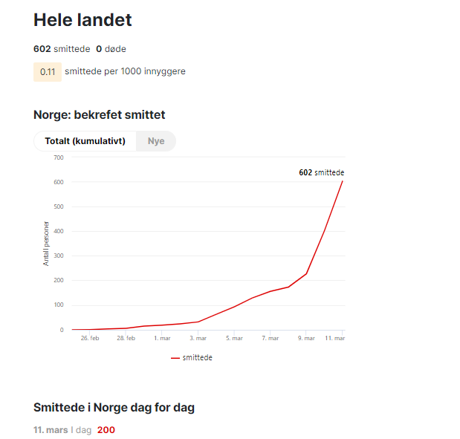The image size is (460, 439).
Task: Click Hele landet heading
Action: (x=82, y=20)
